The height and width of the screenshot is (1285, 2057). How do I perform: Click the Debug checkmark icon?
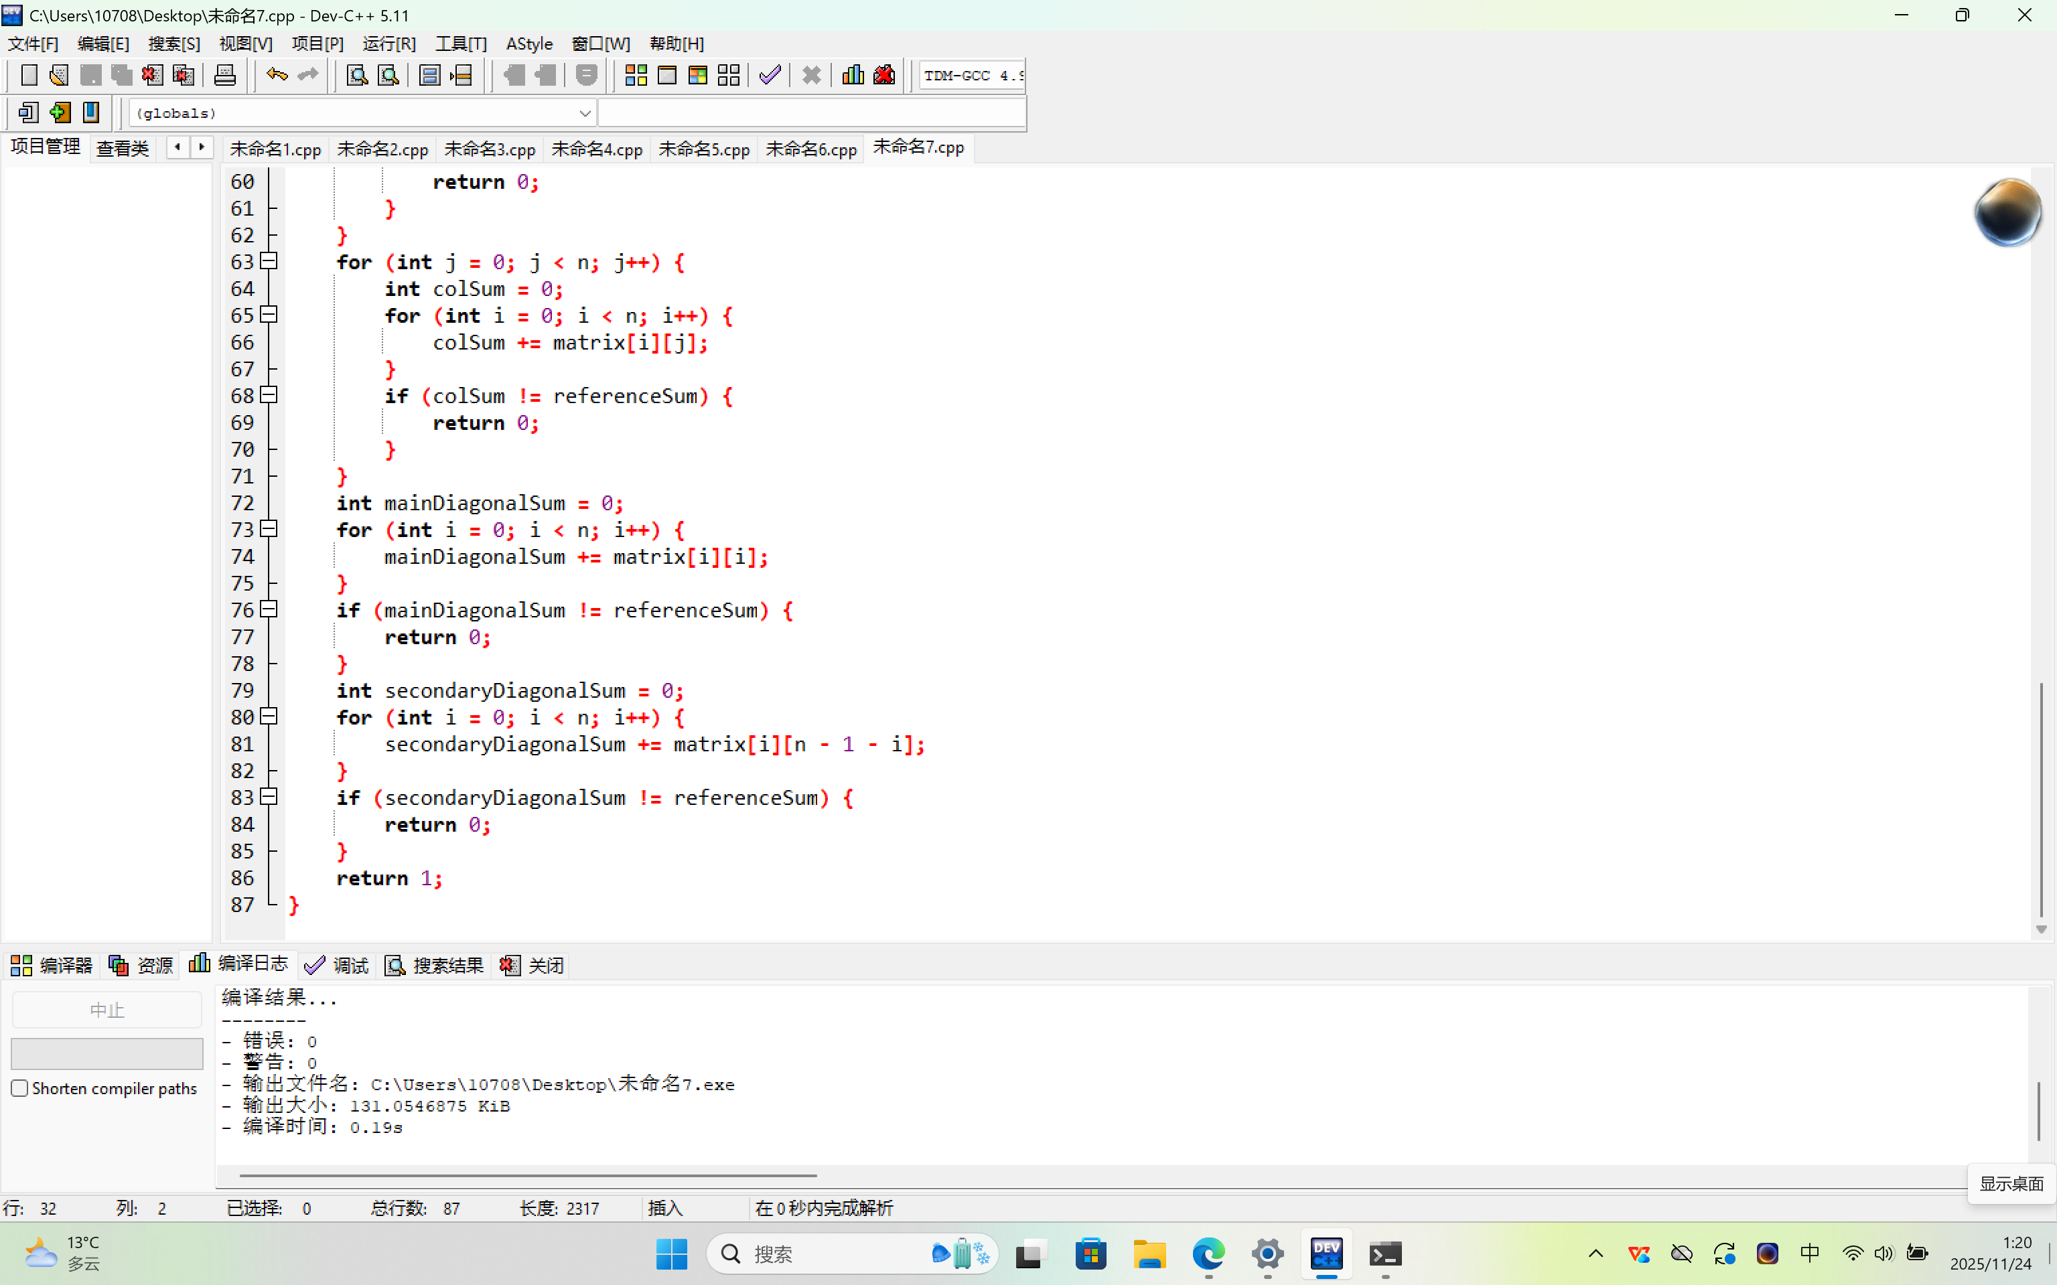point(770,76)
